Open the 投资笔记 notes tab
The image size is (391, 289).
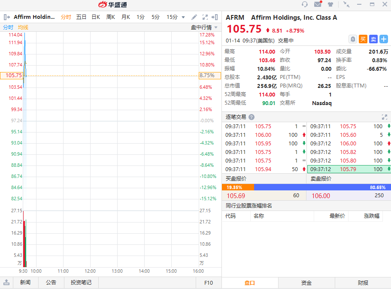(x=81, y=282)
